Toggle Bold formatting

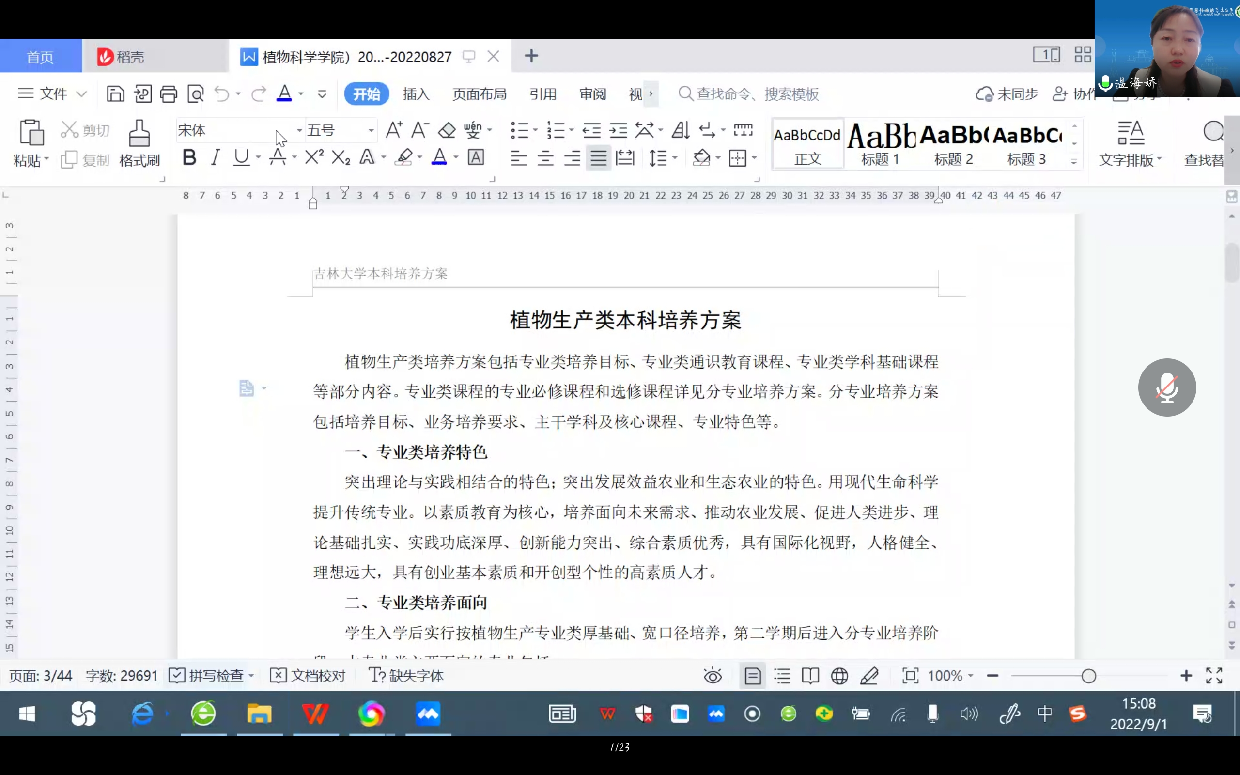click(x=189, y=157)
